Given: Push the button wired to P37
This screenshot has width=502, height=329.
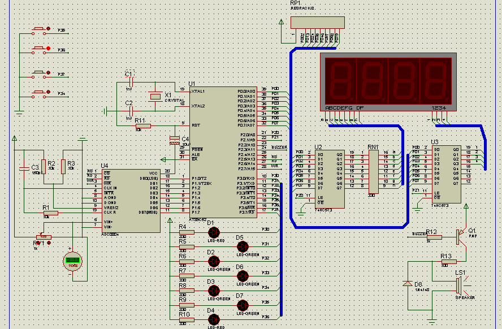Looking at the screenshot, I should coord(40,73).
